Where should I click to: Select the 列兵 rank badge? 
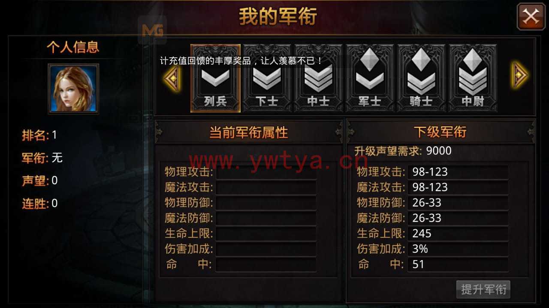(x=215, y=78)
